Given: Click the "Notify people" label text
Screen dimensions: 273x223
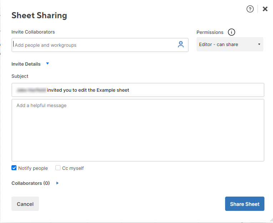Looking at the screenshot, I should [33, 168].
